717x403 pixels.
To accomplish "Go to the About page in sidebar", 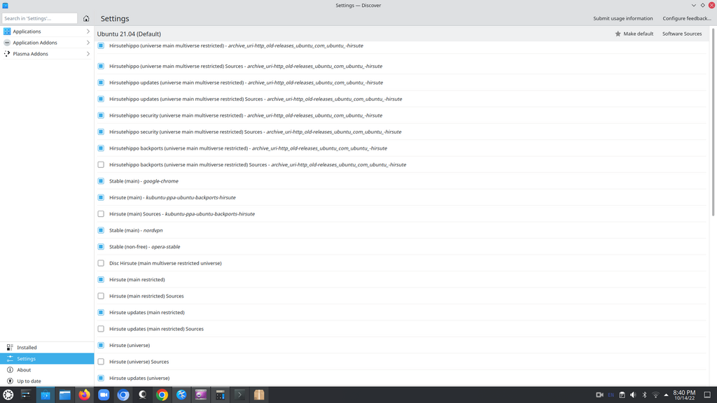I will click(x=24, y=370).
